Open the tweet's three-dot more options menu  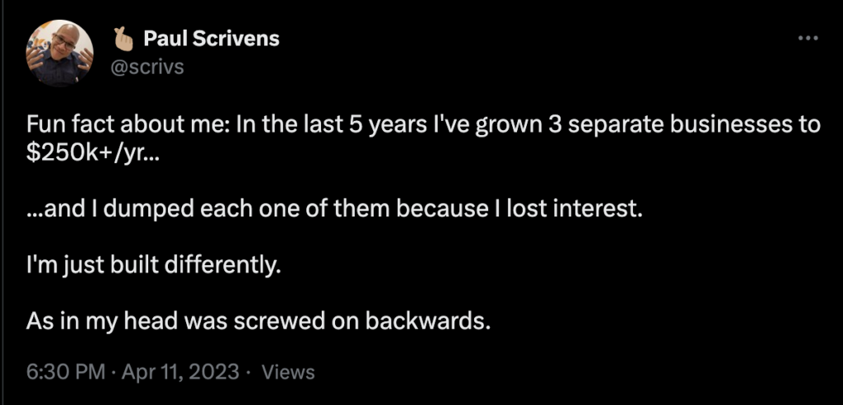[808, 39]
